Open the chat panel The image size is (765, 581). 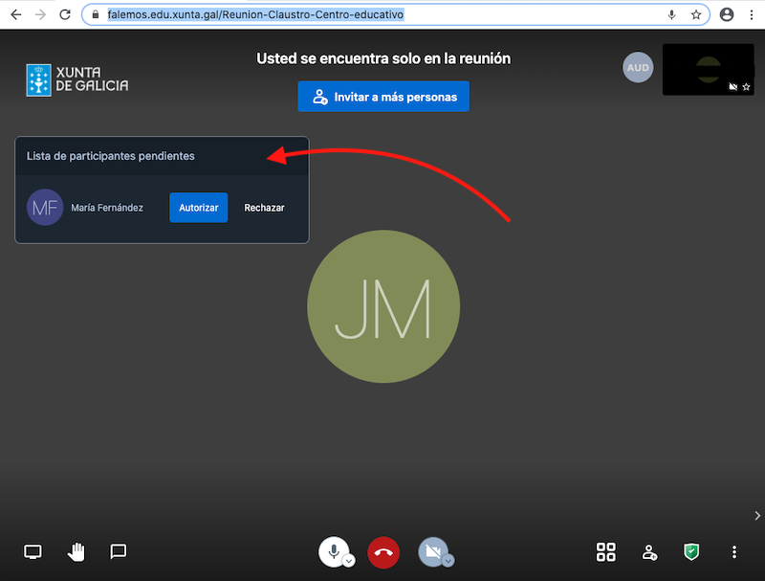click(119, 551)
